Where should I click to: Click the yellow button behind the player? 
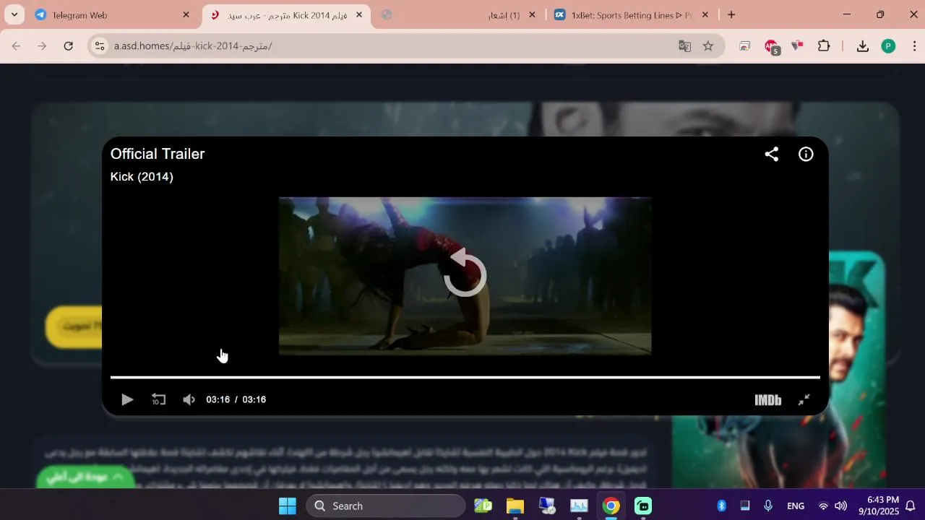[x=74, y=326]
